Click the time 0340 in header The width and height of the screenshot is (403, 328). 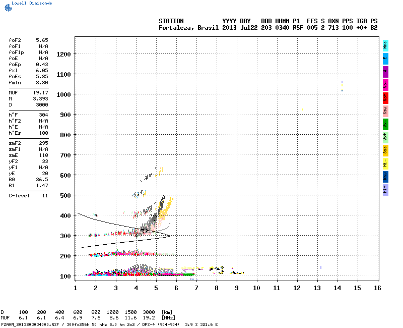[x=282, y=28]
